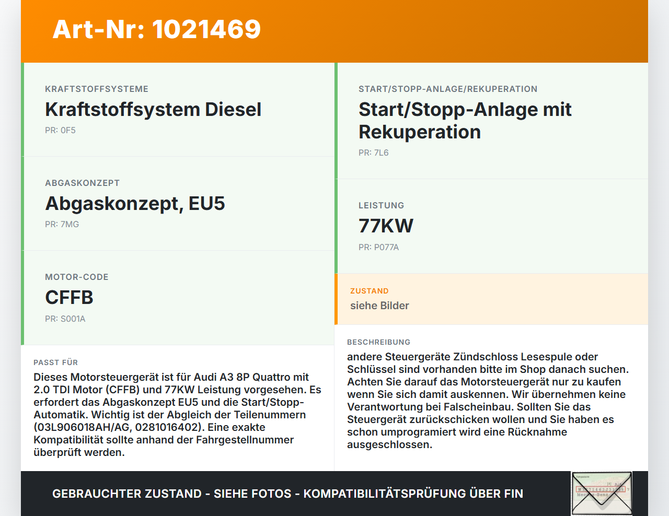The height and width of the screenshot is (516, 669).
Task: Select the 77KW power value
Action: click(x=386, y=226)
